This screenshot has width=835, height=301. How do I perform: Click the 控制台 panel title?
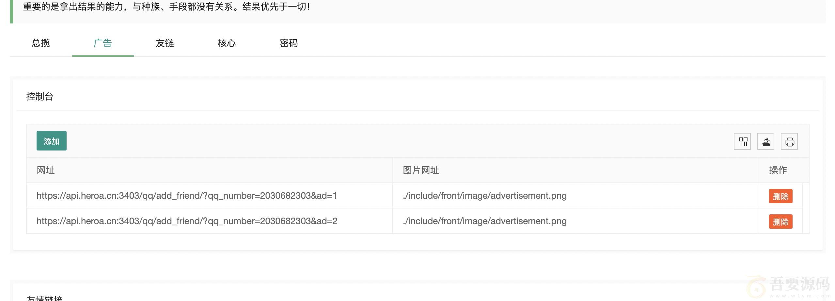coord(40,96)
